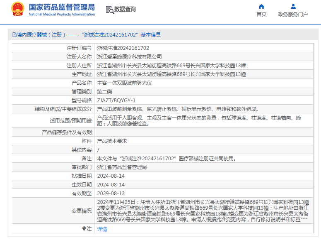Click 产品技术要求 attachment value
Viewport: 321px width, 240px height.
112,141
